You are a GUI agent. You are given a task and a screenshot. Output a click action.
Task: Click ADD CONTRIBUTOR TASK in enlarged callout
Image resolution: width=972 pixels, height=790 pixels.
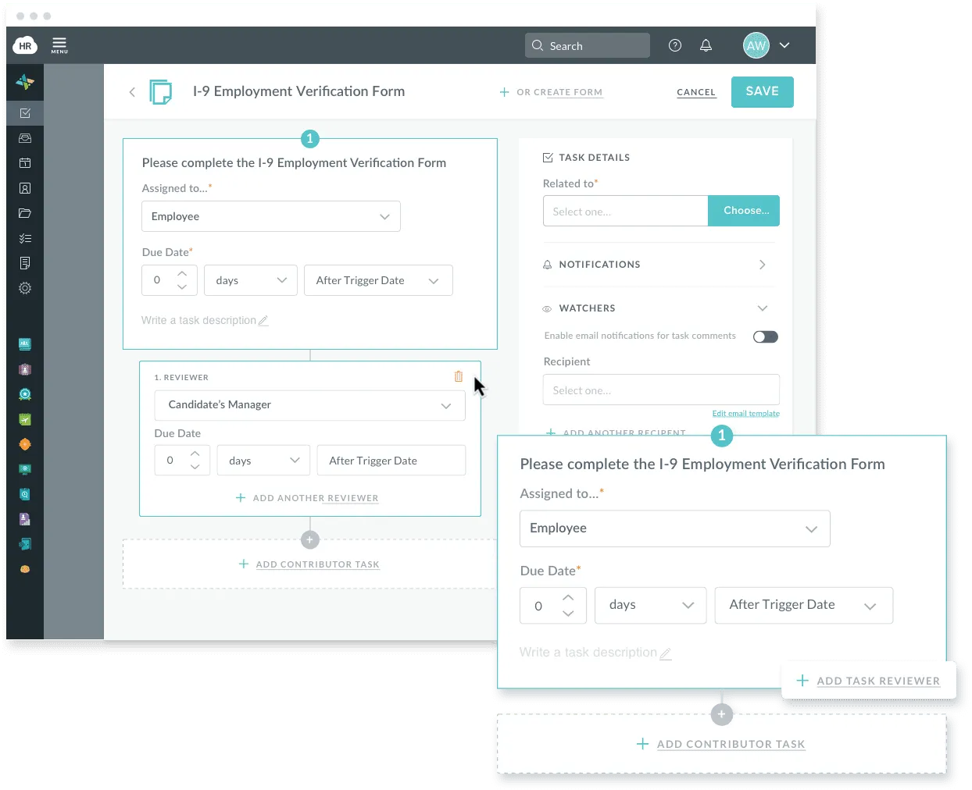(x=721, y=744)
